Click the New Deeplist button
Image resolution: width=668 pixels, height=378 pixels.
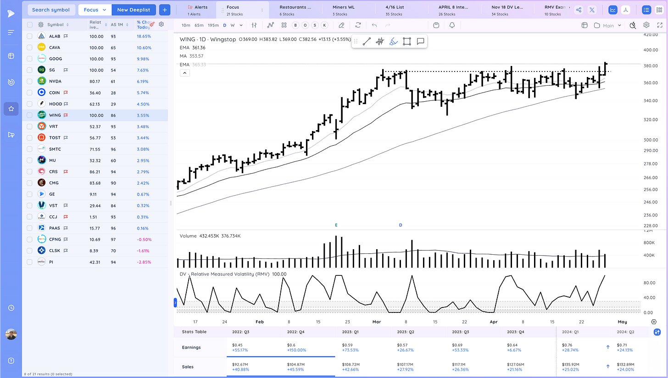[134, 10]
